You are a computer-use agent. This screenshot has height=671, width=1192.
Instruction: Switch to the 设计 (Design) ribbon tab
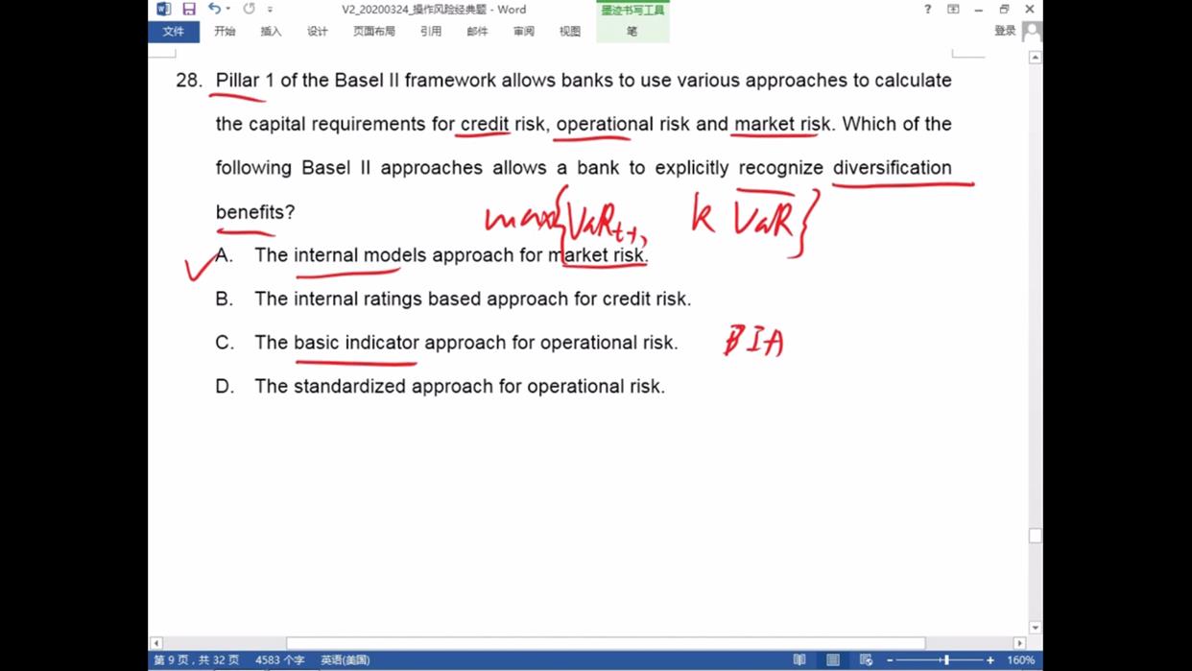pyautogui.click(x=318, y=32)
